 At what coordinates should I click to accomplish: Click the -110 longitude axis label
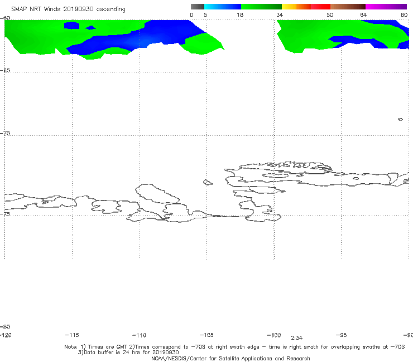pyautogui.click(x=140, y=335)
